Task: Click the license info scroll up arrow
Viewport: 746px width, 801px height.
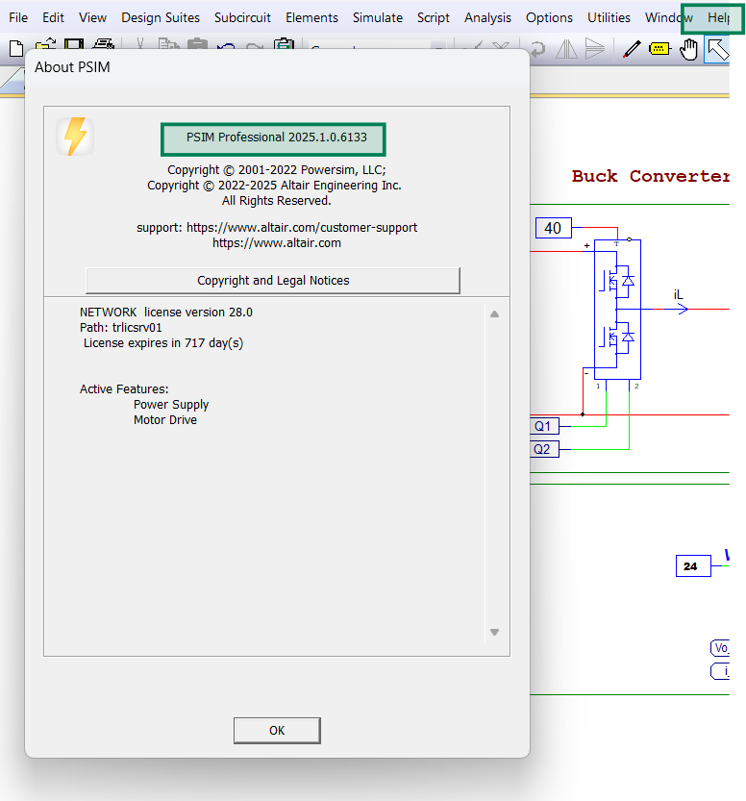Action: pos(494,314)
